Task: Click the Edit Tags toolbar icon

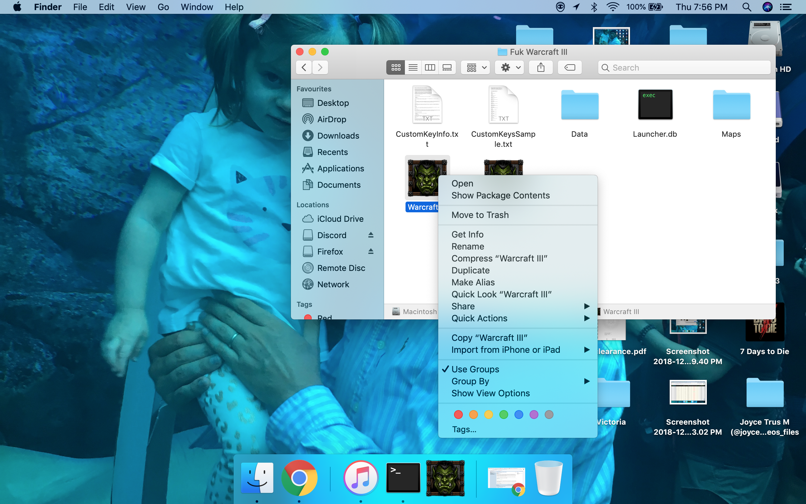Action: click(570, 68)
